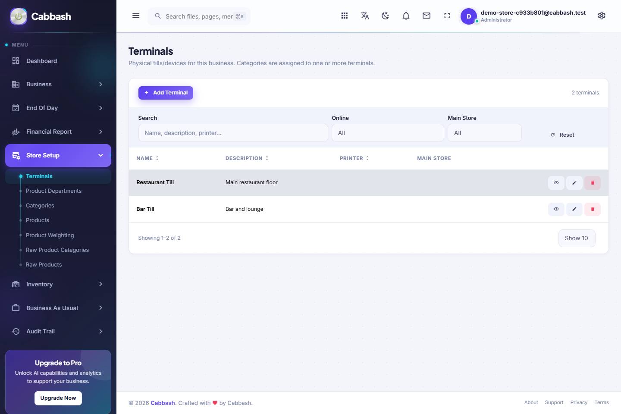The width and height of the screenshot is (621, 414).
Task: Open the apps grid icon
Action: click(x=344, y=16)
